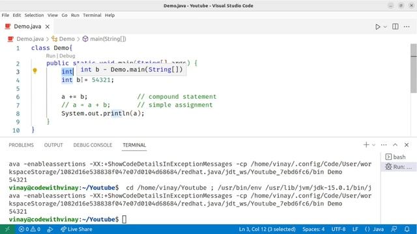Create a new terminal with plus icon
This screenshot has height=234, width=417.
click(366, 144)
